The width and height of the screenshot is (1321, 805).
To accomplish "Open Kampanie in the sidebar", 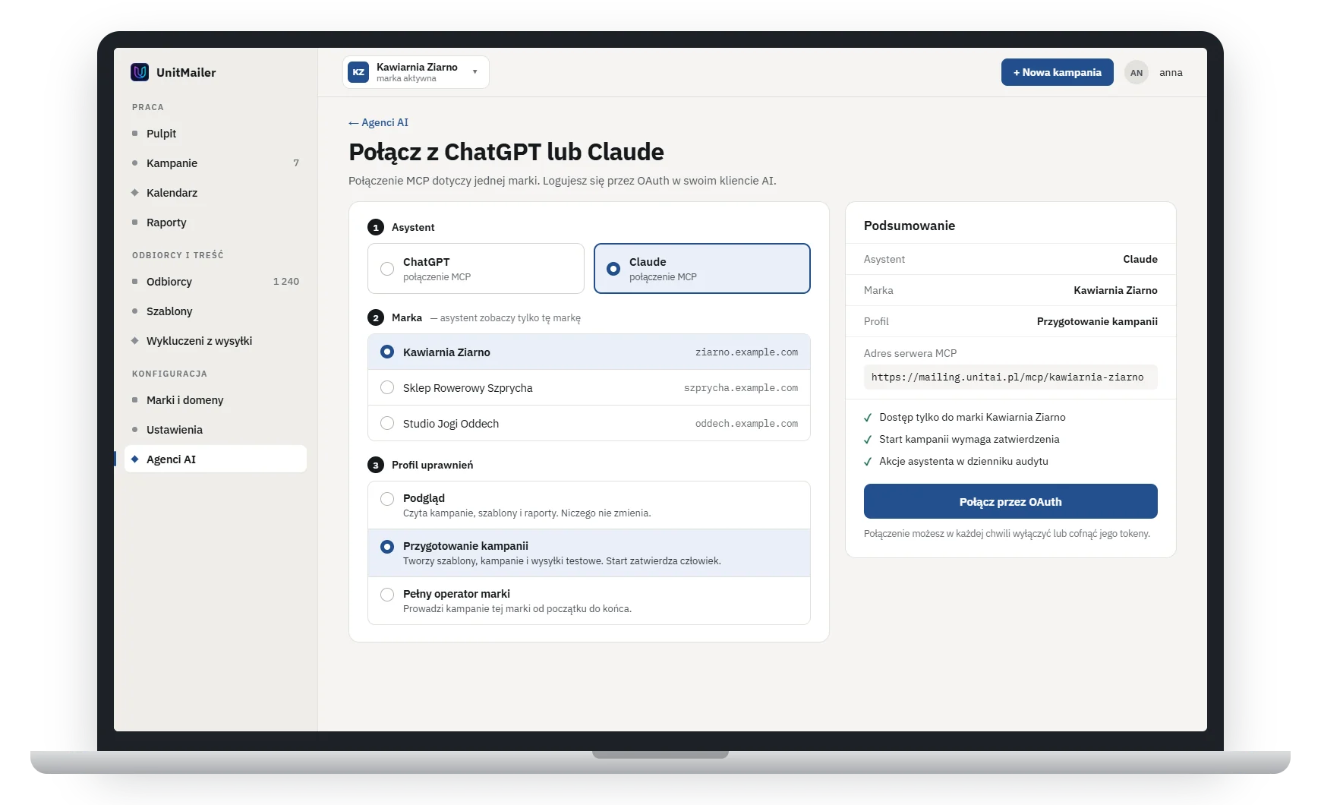I will pos(216,163).
